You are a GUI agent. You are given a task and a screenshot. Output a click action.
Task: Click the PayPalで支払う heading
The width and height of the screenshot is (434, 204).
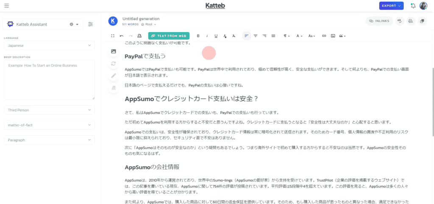tap(145, 57)
